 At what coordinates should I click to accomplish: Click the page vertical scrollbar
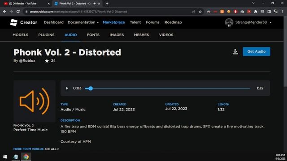(x=285, y=51)
